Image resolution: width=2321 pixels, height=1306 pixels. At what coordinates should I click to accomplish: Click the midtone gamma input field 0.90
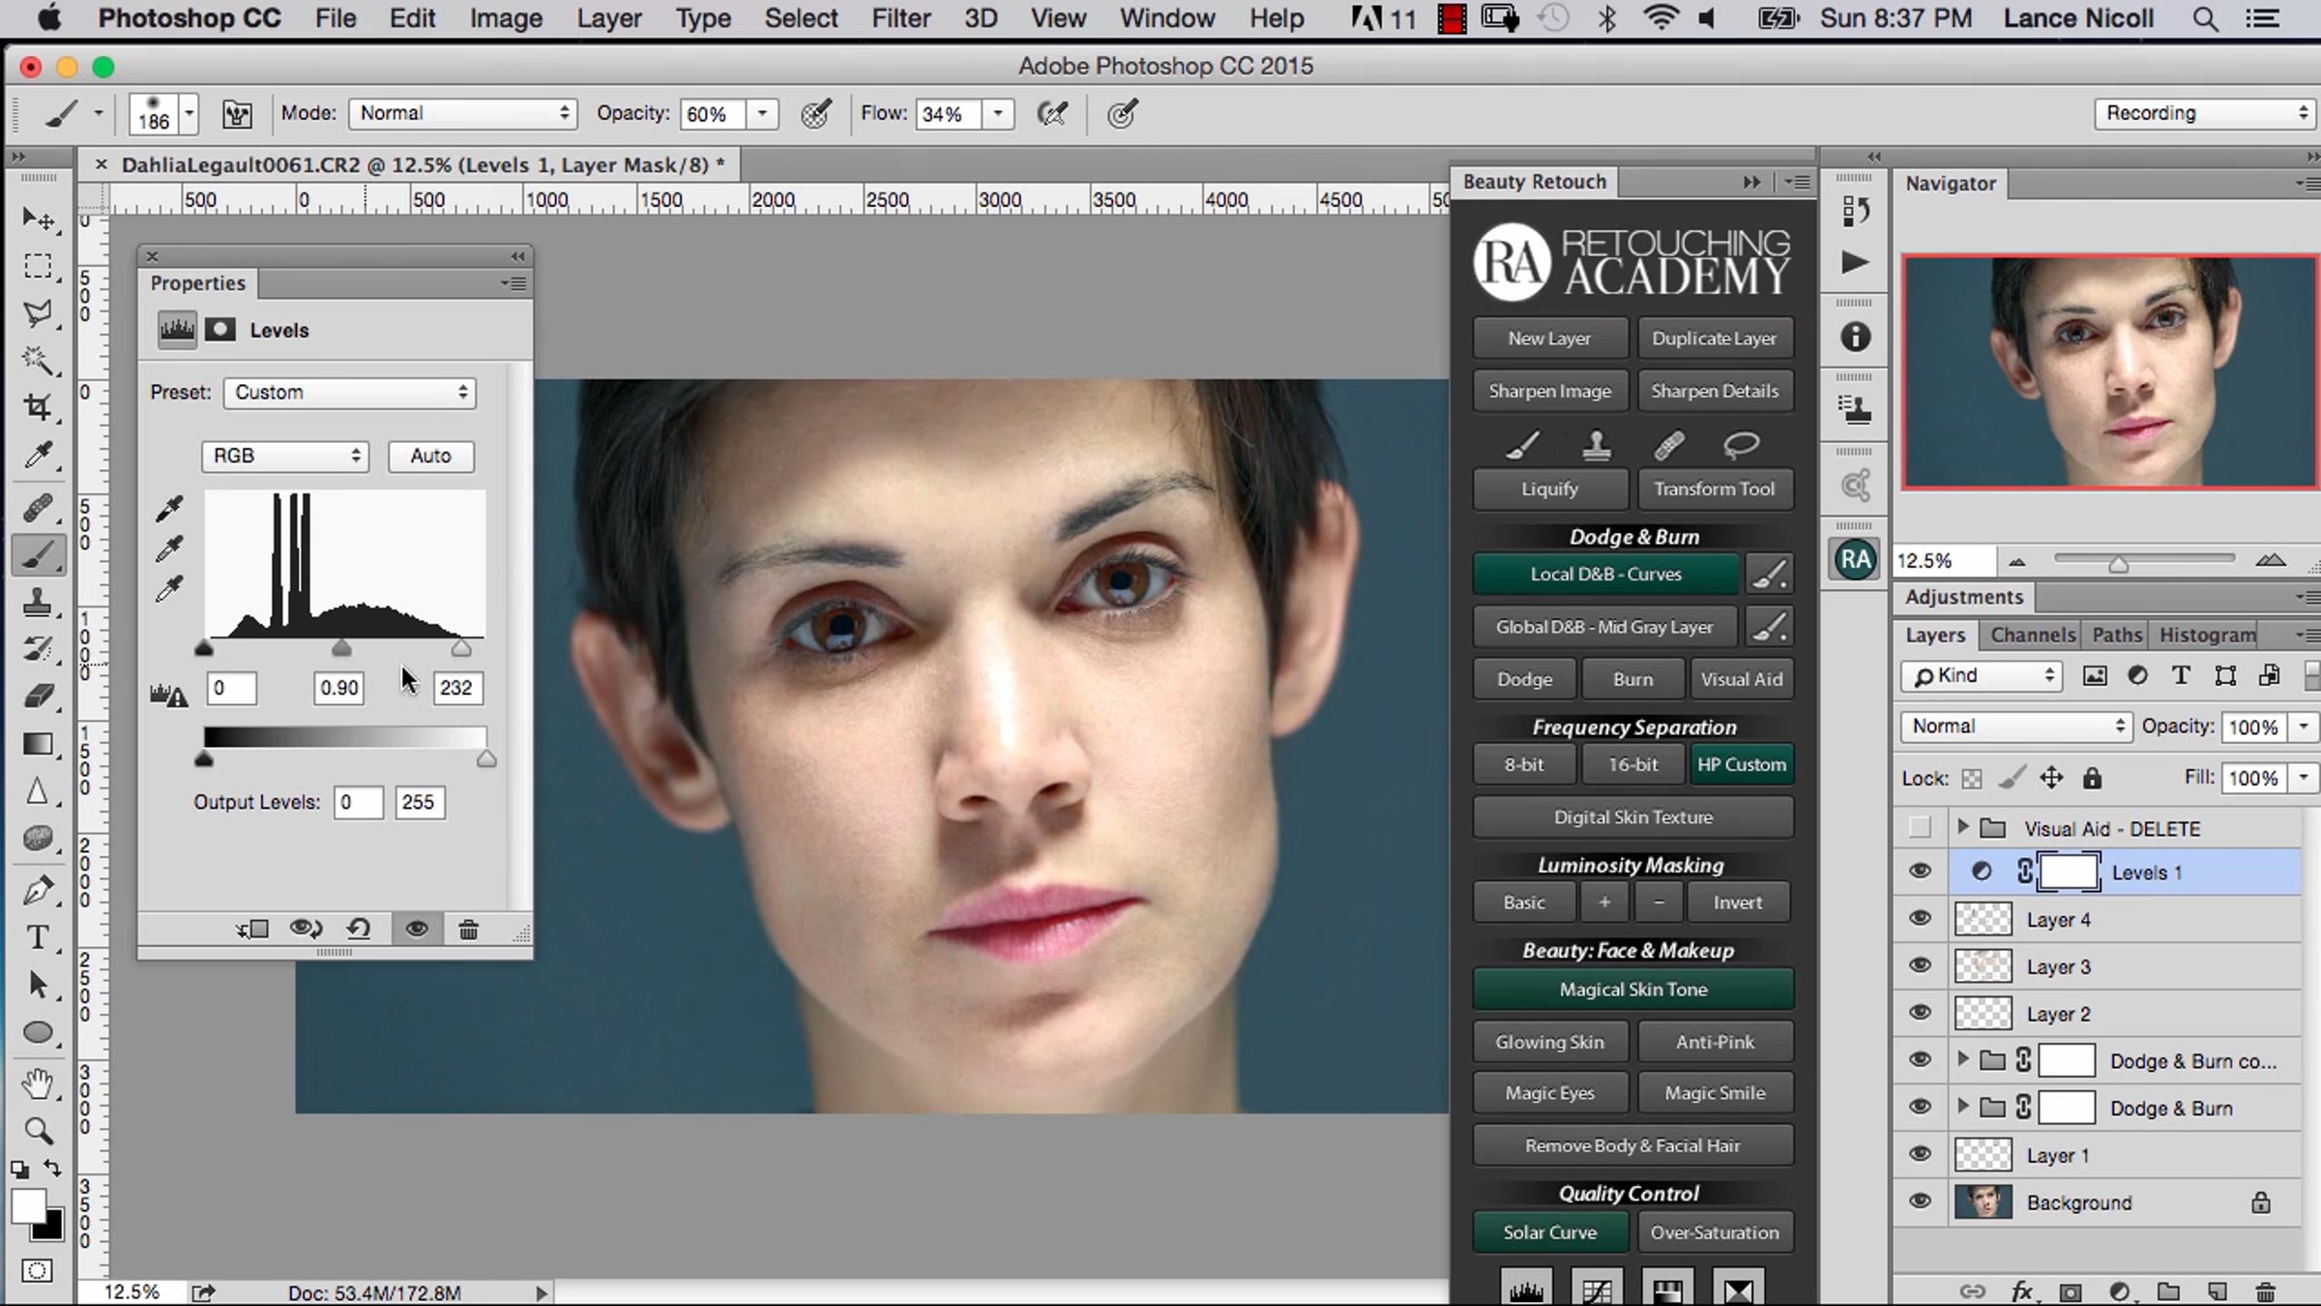(x=338, y=688)
